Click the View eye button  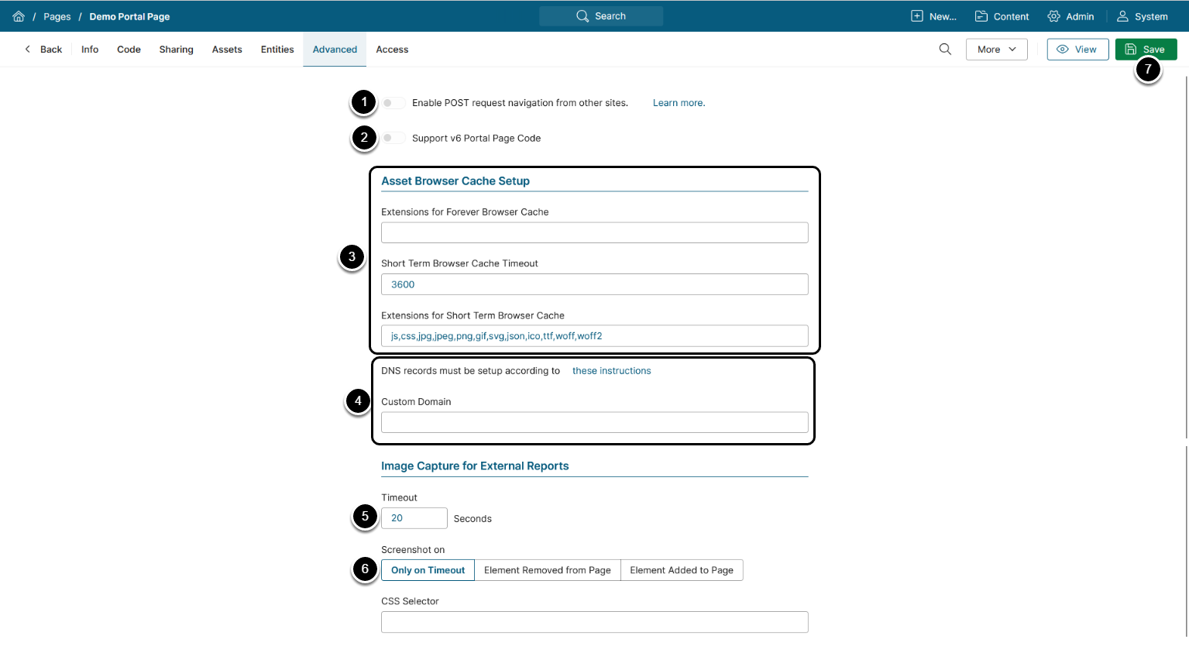(1077, 50)
